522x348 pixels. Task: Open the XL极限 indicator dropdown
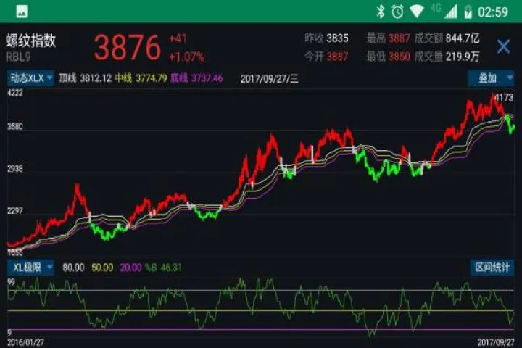pyautogui.click(x=30, y=268)
